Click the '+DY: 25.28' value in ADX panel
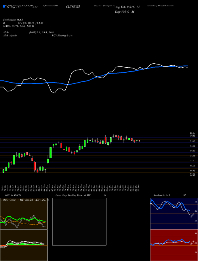Image resolution: width=198 pixels, height=261 pixels. pyautogui.click(x=25, y=200)
